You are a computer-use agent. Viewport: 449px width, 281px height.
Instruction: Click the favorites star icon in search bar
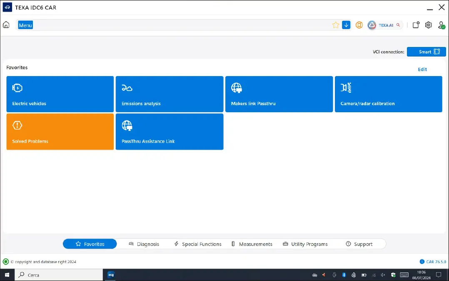pyautogui.click(x=336, y=25)
